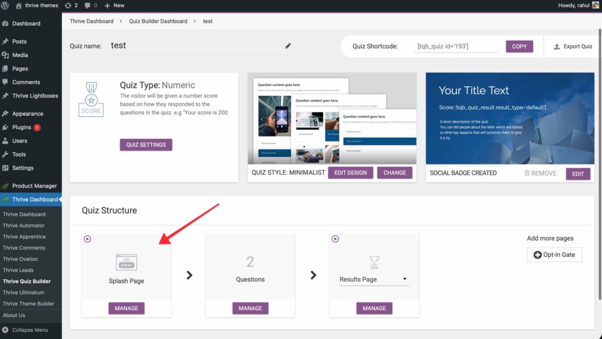Click the Export Quiz upload icon
The width and height of the screenshot is (602, 339).
click(556, 46)
